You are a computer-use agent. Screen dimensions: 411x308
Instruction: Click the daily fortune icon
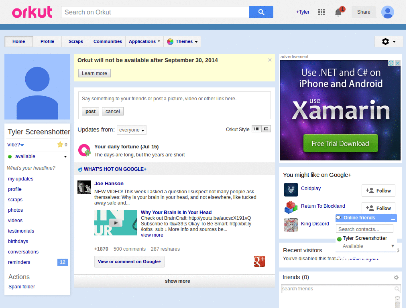click(84, 150)
